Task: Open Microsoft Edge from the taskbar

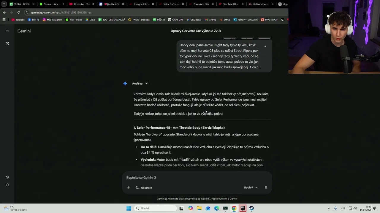Action: (217, 208)
